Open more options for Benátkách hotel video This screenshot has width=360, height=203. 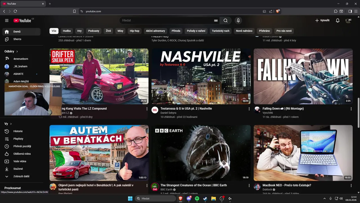[147, 185]
